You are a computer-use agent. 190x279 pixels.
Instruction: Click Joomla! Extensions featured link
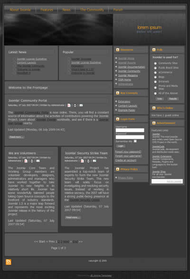pyautogui.click(x=162, y=157)
